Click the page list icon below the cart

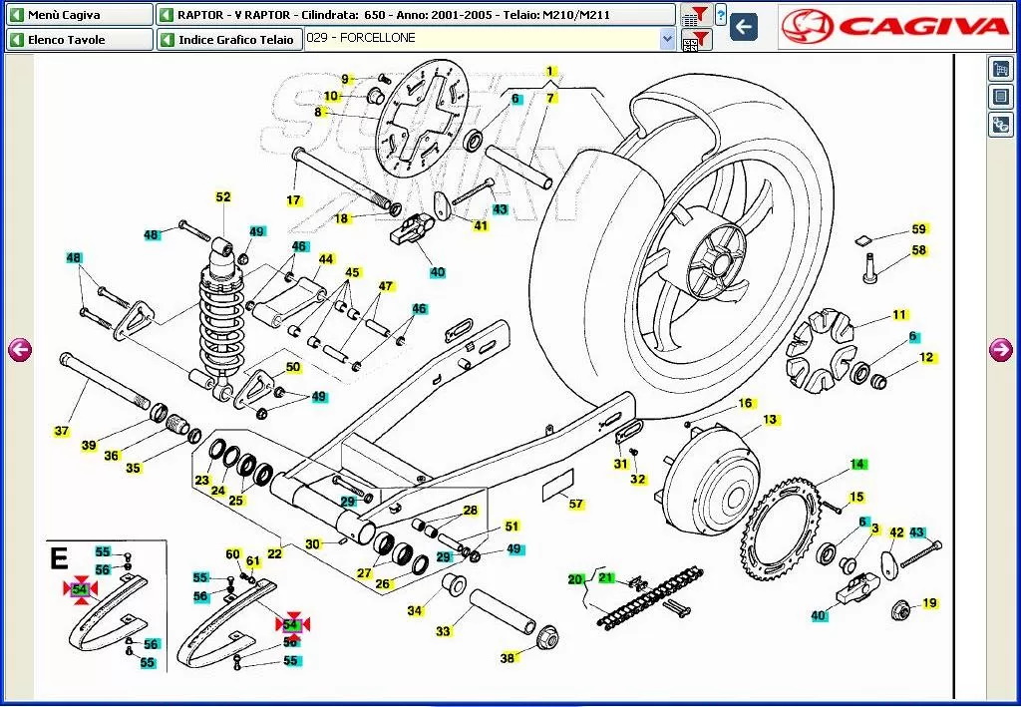click(x=1000, y=97)
